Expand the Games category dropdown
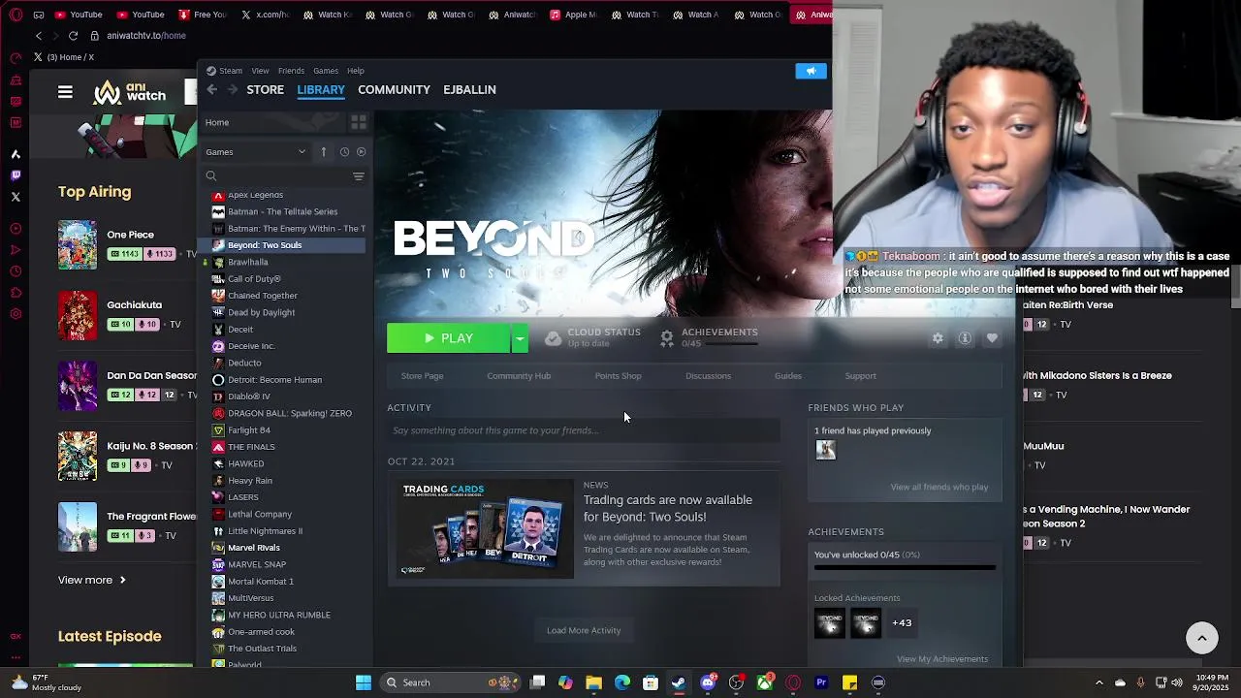This screenshot has width=1241, height=698. click(x=256, y=151)
